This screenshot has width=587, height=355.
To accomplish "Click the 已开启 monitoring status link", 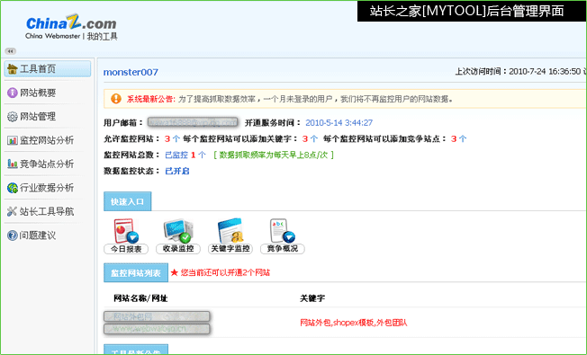I will coord(177,171).
